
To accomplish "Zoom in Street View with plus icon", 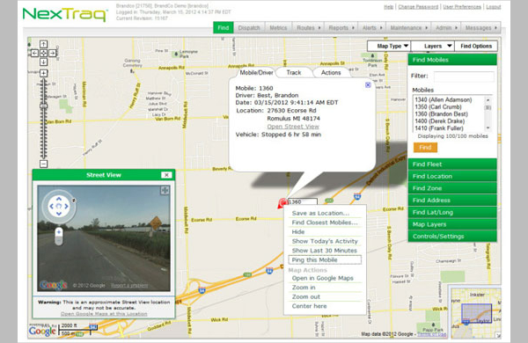I will coord(59,232).
